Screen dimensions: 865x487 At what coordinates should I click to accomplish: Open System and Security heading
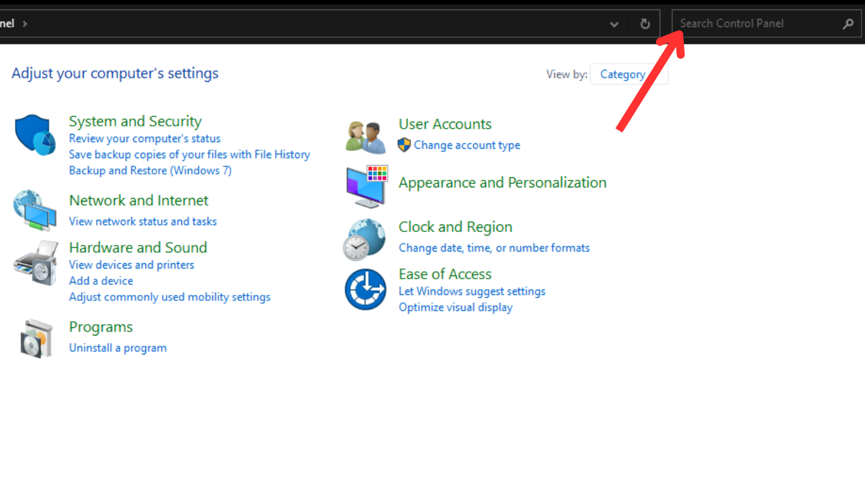(135, 121)
